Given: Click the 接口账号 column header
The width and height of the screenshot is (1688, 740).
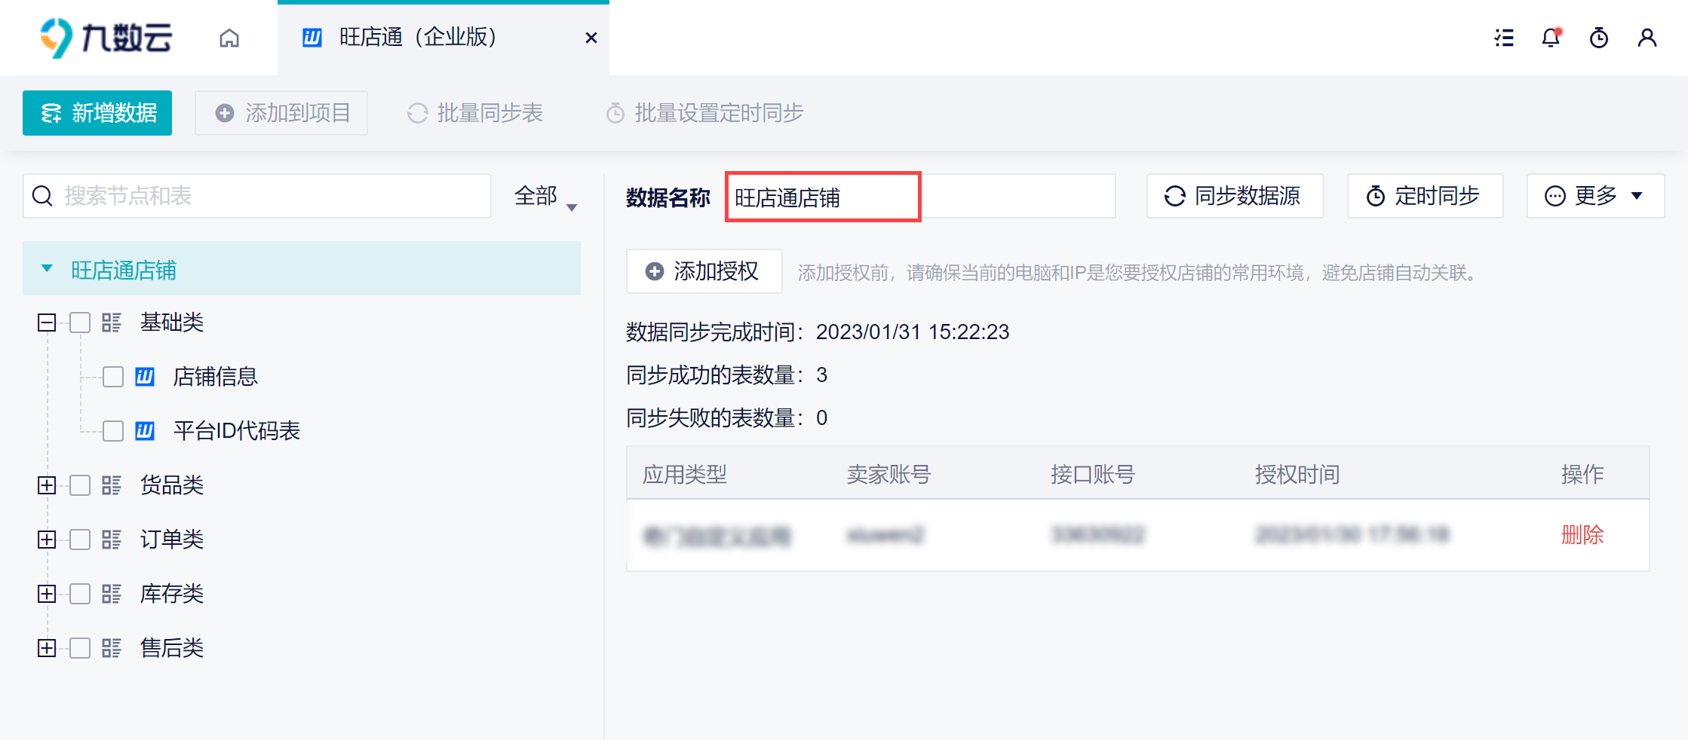Looking at the screenshot, I should pos(1093,474).
